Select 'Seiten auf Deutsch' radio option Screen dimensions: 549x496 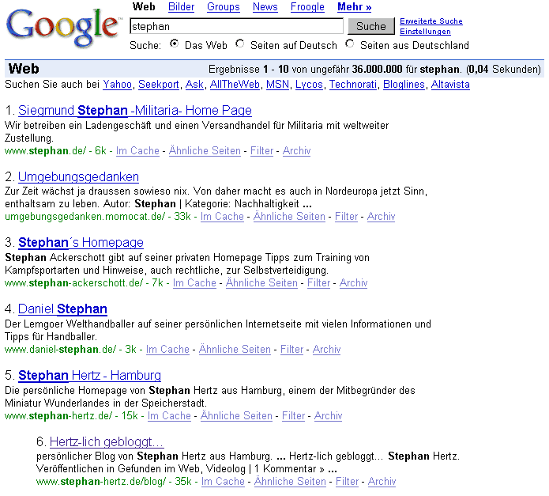click(x=240, y=44)
